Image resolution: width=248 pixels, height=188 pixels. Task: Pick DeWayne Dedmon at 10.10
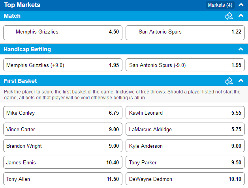[x=185, y=179]
